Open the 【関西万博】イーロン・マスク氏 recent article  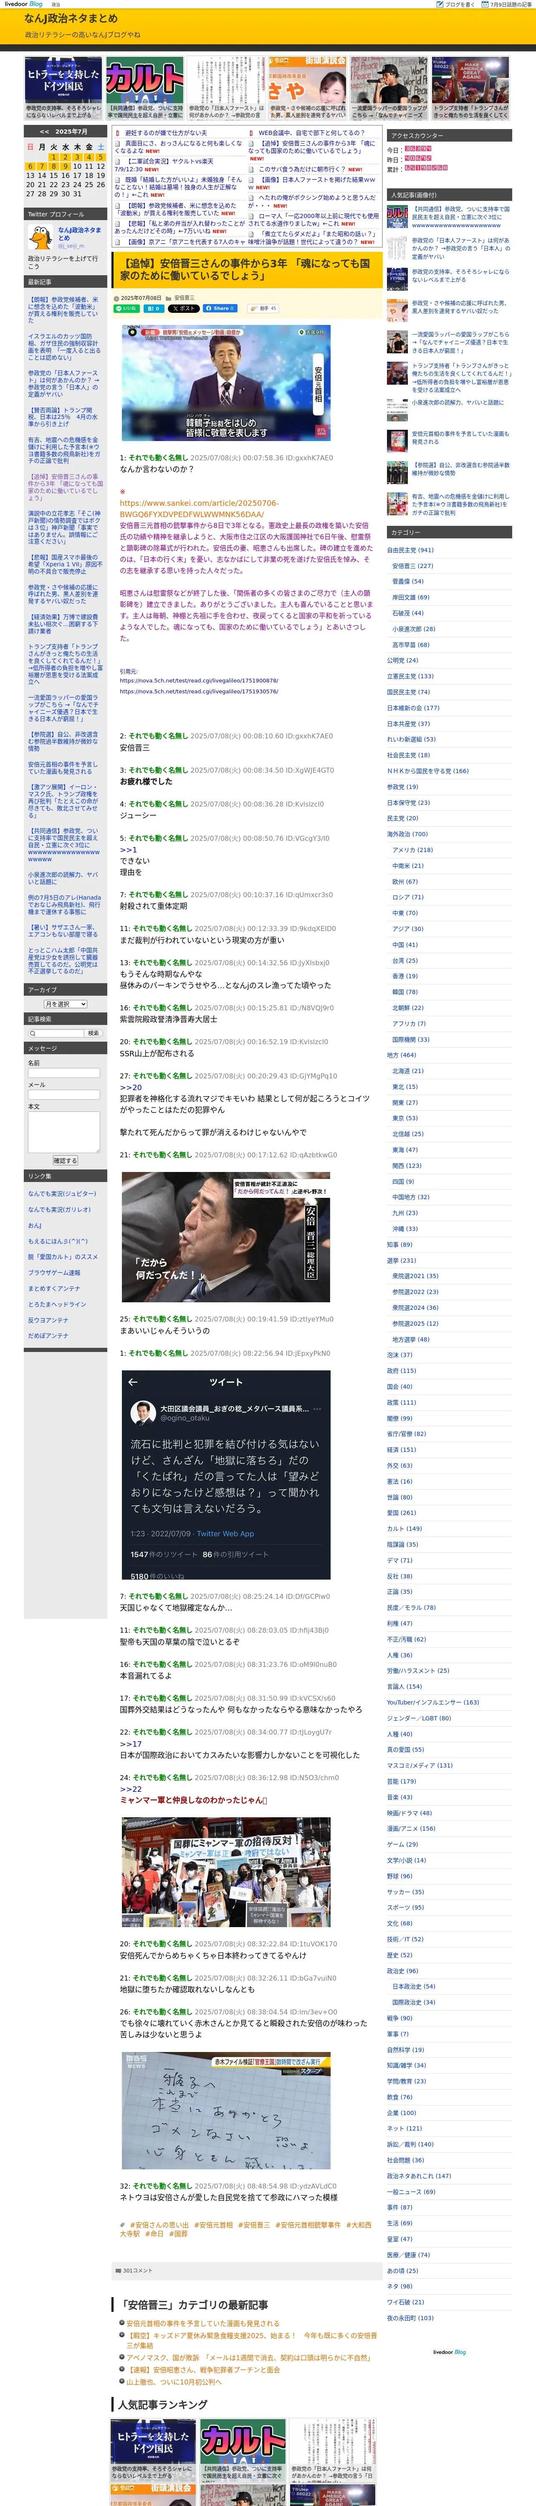pos(64,802)
